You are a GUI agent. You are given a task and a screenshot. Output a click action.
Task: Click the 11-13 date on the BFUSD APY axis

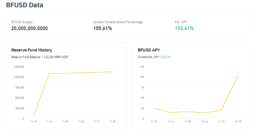click(154, 121)
